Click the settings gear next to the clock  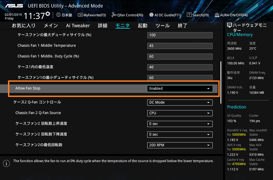(x=48, y=14)
